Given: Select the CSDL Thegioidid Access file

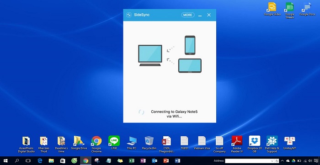Looking at the screenshot, I should click(x=167, y=144).
